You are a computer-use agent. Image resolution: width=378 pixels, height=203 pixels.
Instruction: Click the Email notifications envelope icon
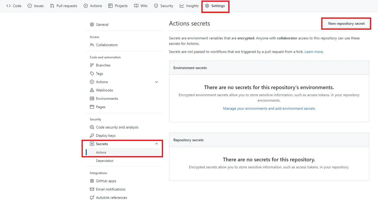pyautogui.click(x=92, y=189)
